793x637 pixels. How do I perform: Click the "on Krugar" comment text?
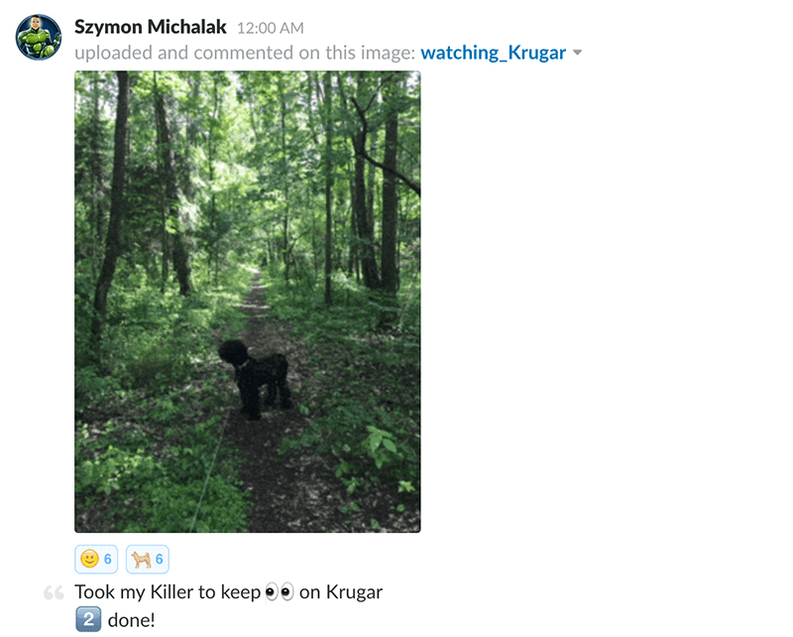[341, 592]
